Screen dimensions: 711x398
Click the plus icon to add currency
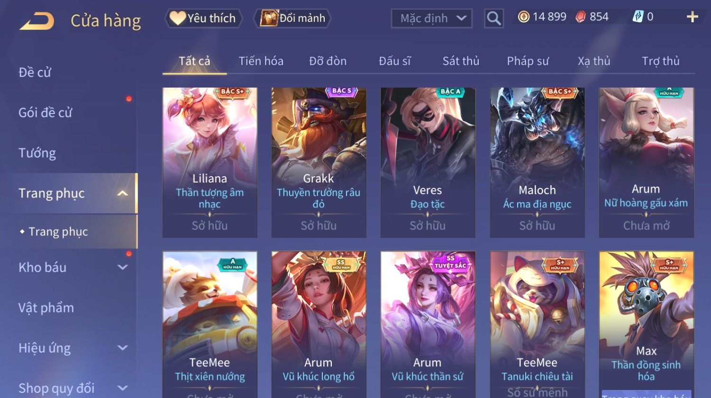(693, 17)
